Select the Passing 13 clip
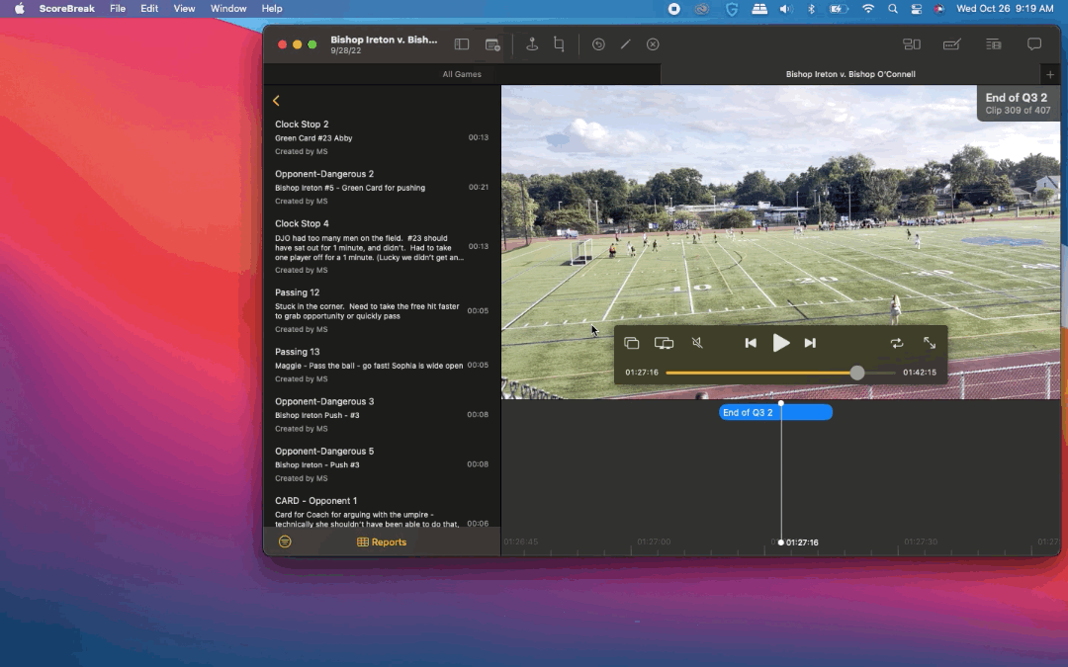This screenshot has height=667, width=1068. coord(382,365)
